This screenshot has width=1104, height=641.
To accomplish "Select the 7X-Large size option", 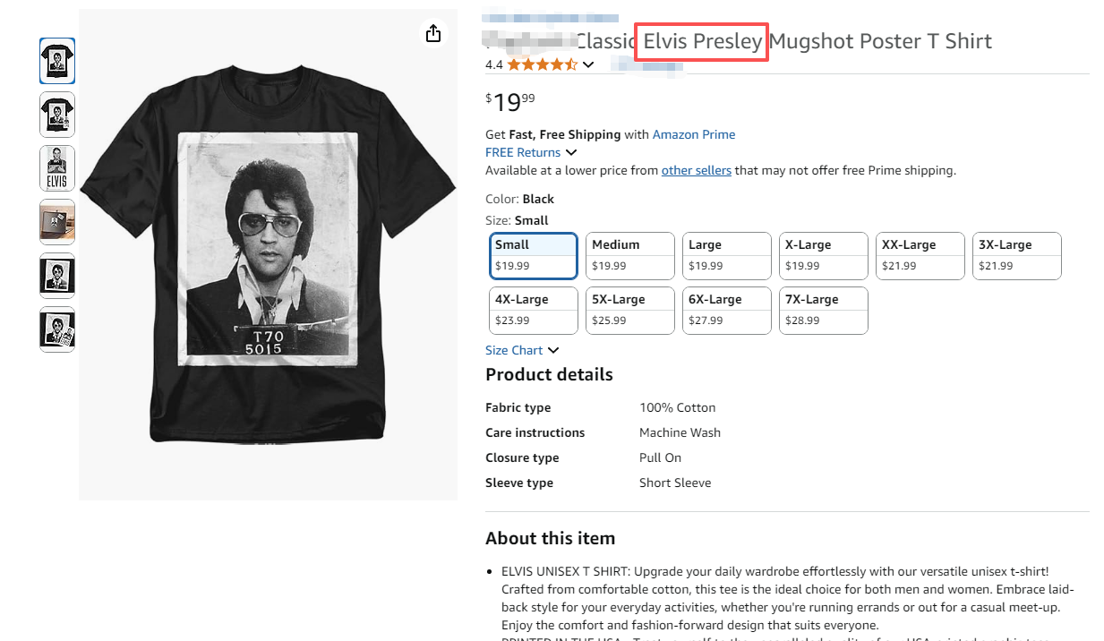I will [x=824, y=310].
